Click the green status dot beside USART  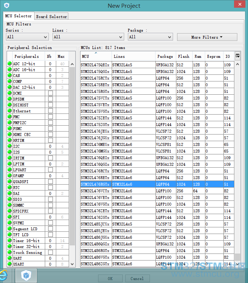[10, 264]
